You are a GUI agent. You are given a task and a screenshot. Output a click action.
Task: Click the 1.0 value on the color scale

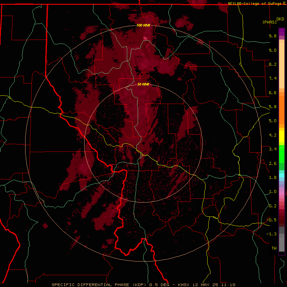(x=273, y=192)
